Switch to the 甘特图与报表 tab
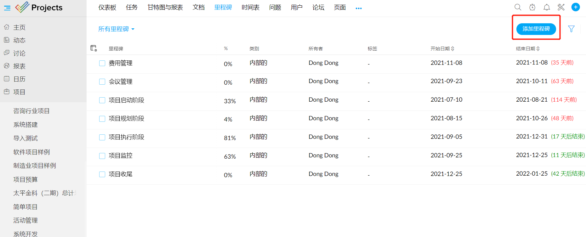 [165, 8]
